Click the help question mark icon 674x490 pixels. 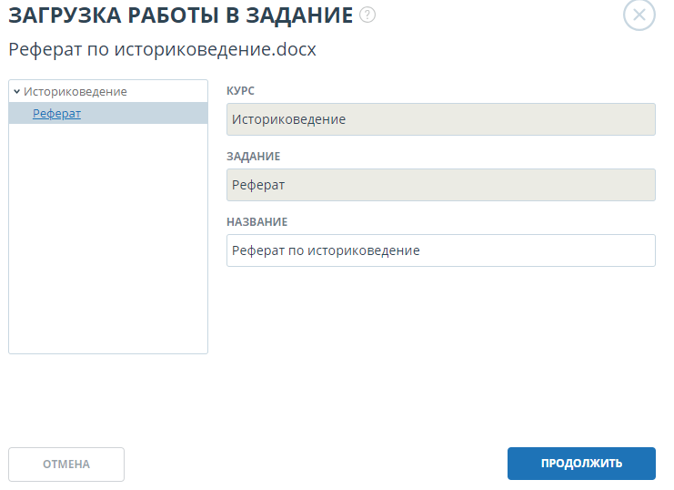click(x=367, y=15)
